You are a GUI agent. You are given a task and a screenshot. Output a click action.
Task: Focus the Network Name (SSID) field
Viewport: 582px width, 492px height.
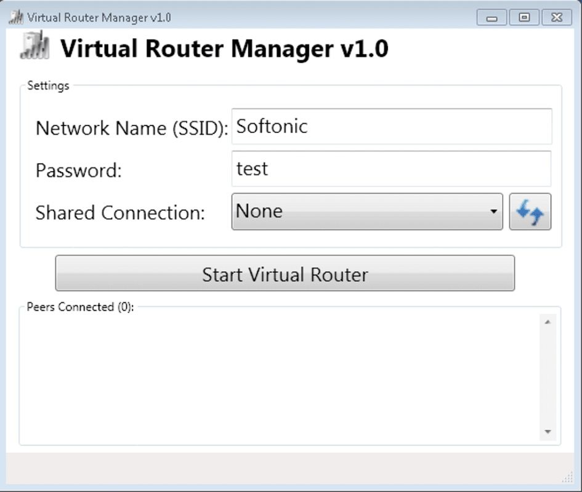pyautogui.click(x=391, y=127)
